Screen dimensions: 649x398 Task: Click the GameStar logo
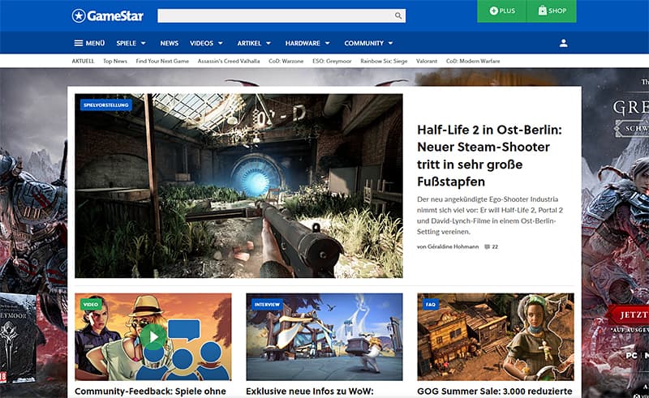point(107,15)
